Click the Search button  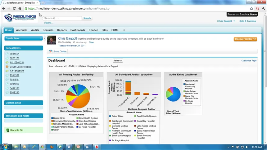[x=87, y=18]
